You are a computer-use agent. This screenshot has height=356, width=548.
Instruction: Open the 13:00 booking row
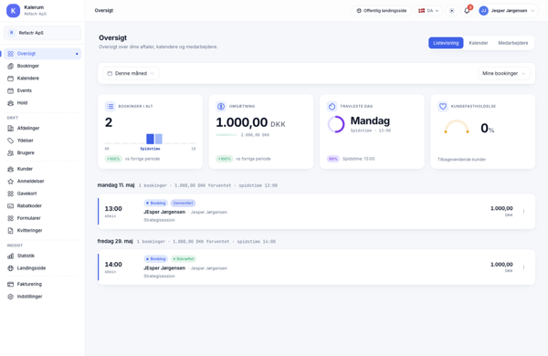pyautogui.click(x=316, y=212)
